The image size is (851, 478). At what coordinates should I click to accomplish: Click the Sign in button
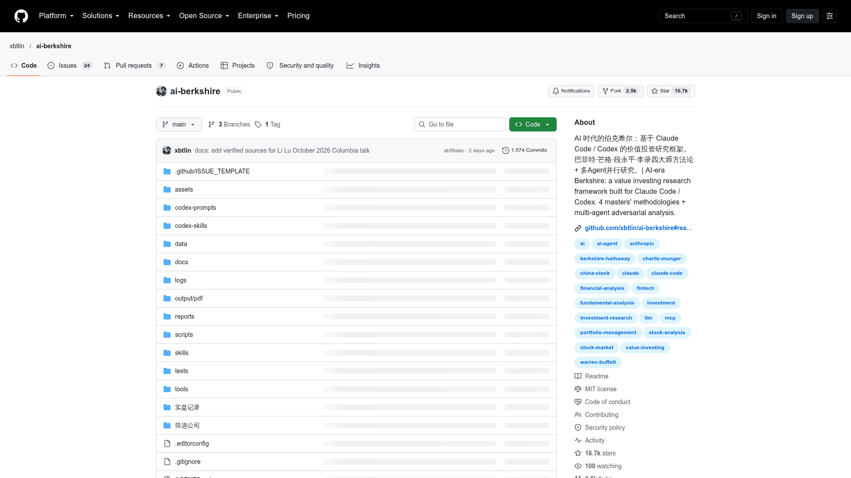(x=766, y=16)
